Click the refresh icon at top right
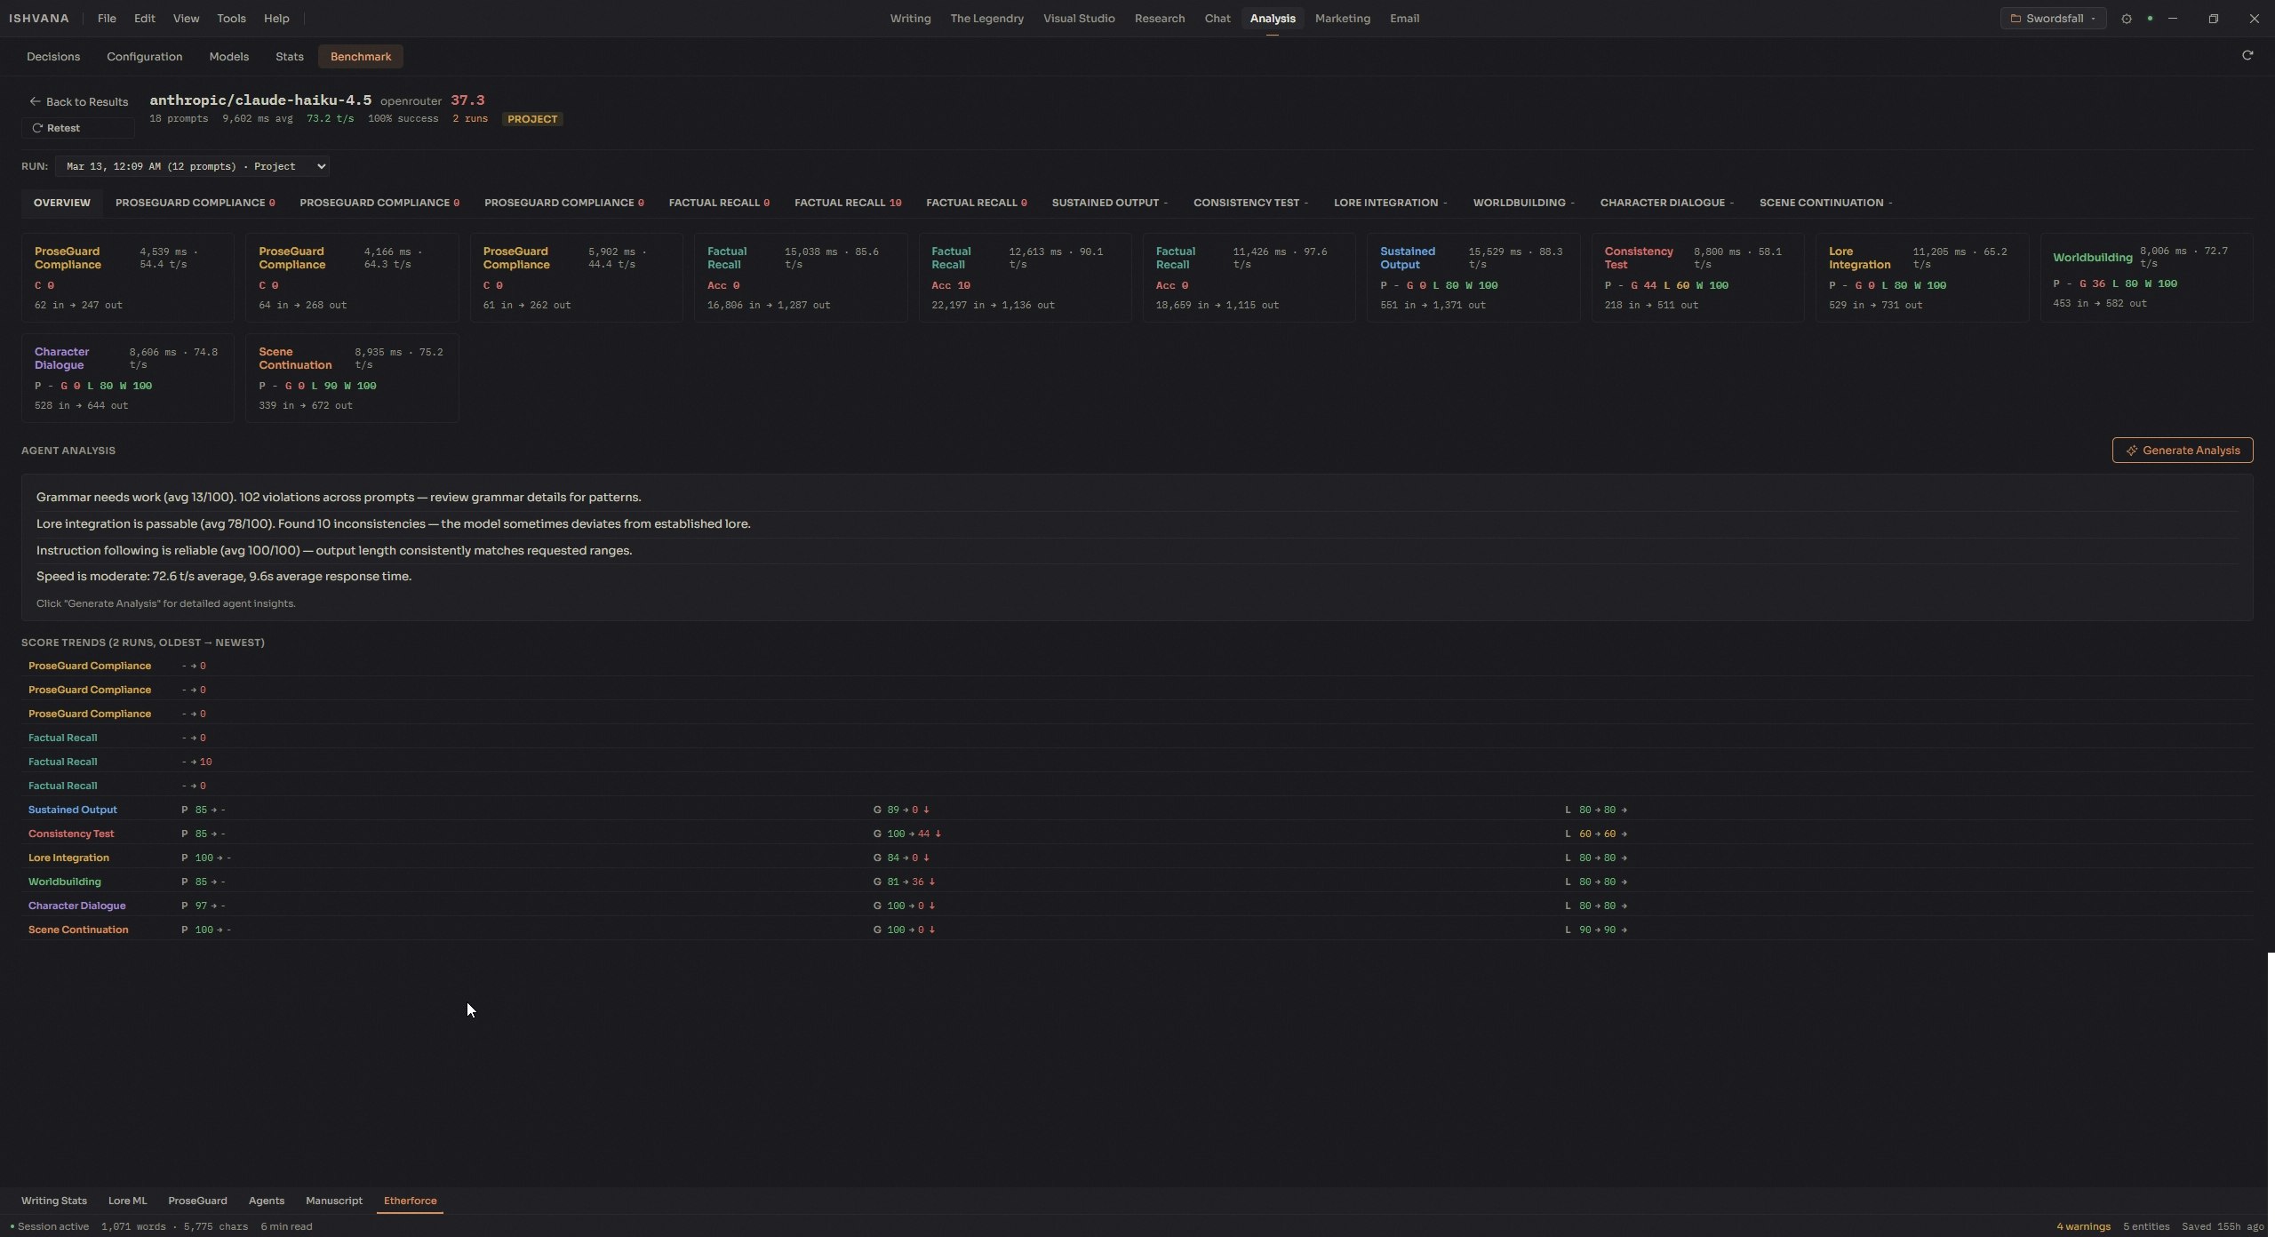The height and width of the screenshot is (1237, 2275). [2247, 56]
